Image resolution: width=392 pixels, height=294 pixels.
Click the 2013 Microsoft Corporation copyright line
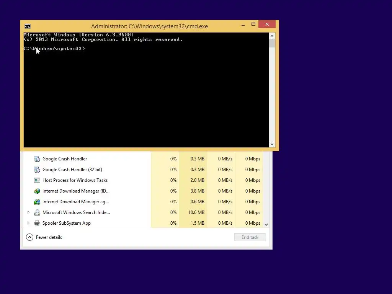(103, 39)
